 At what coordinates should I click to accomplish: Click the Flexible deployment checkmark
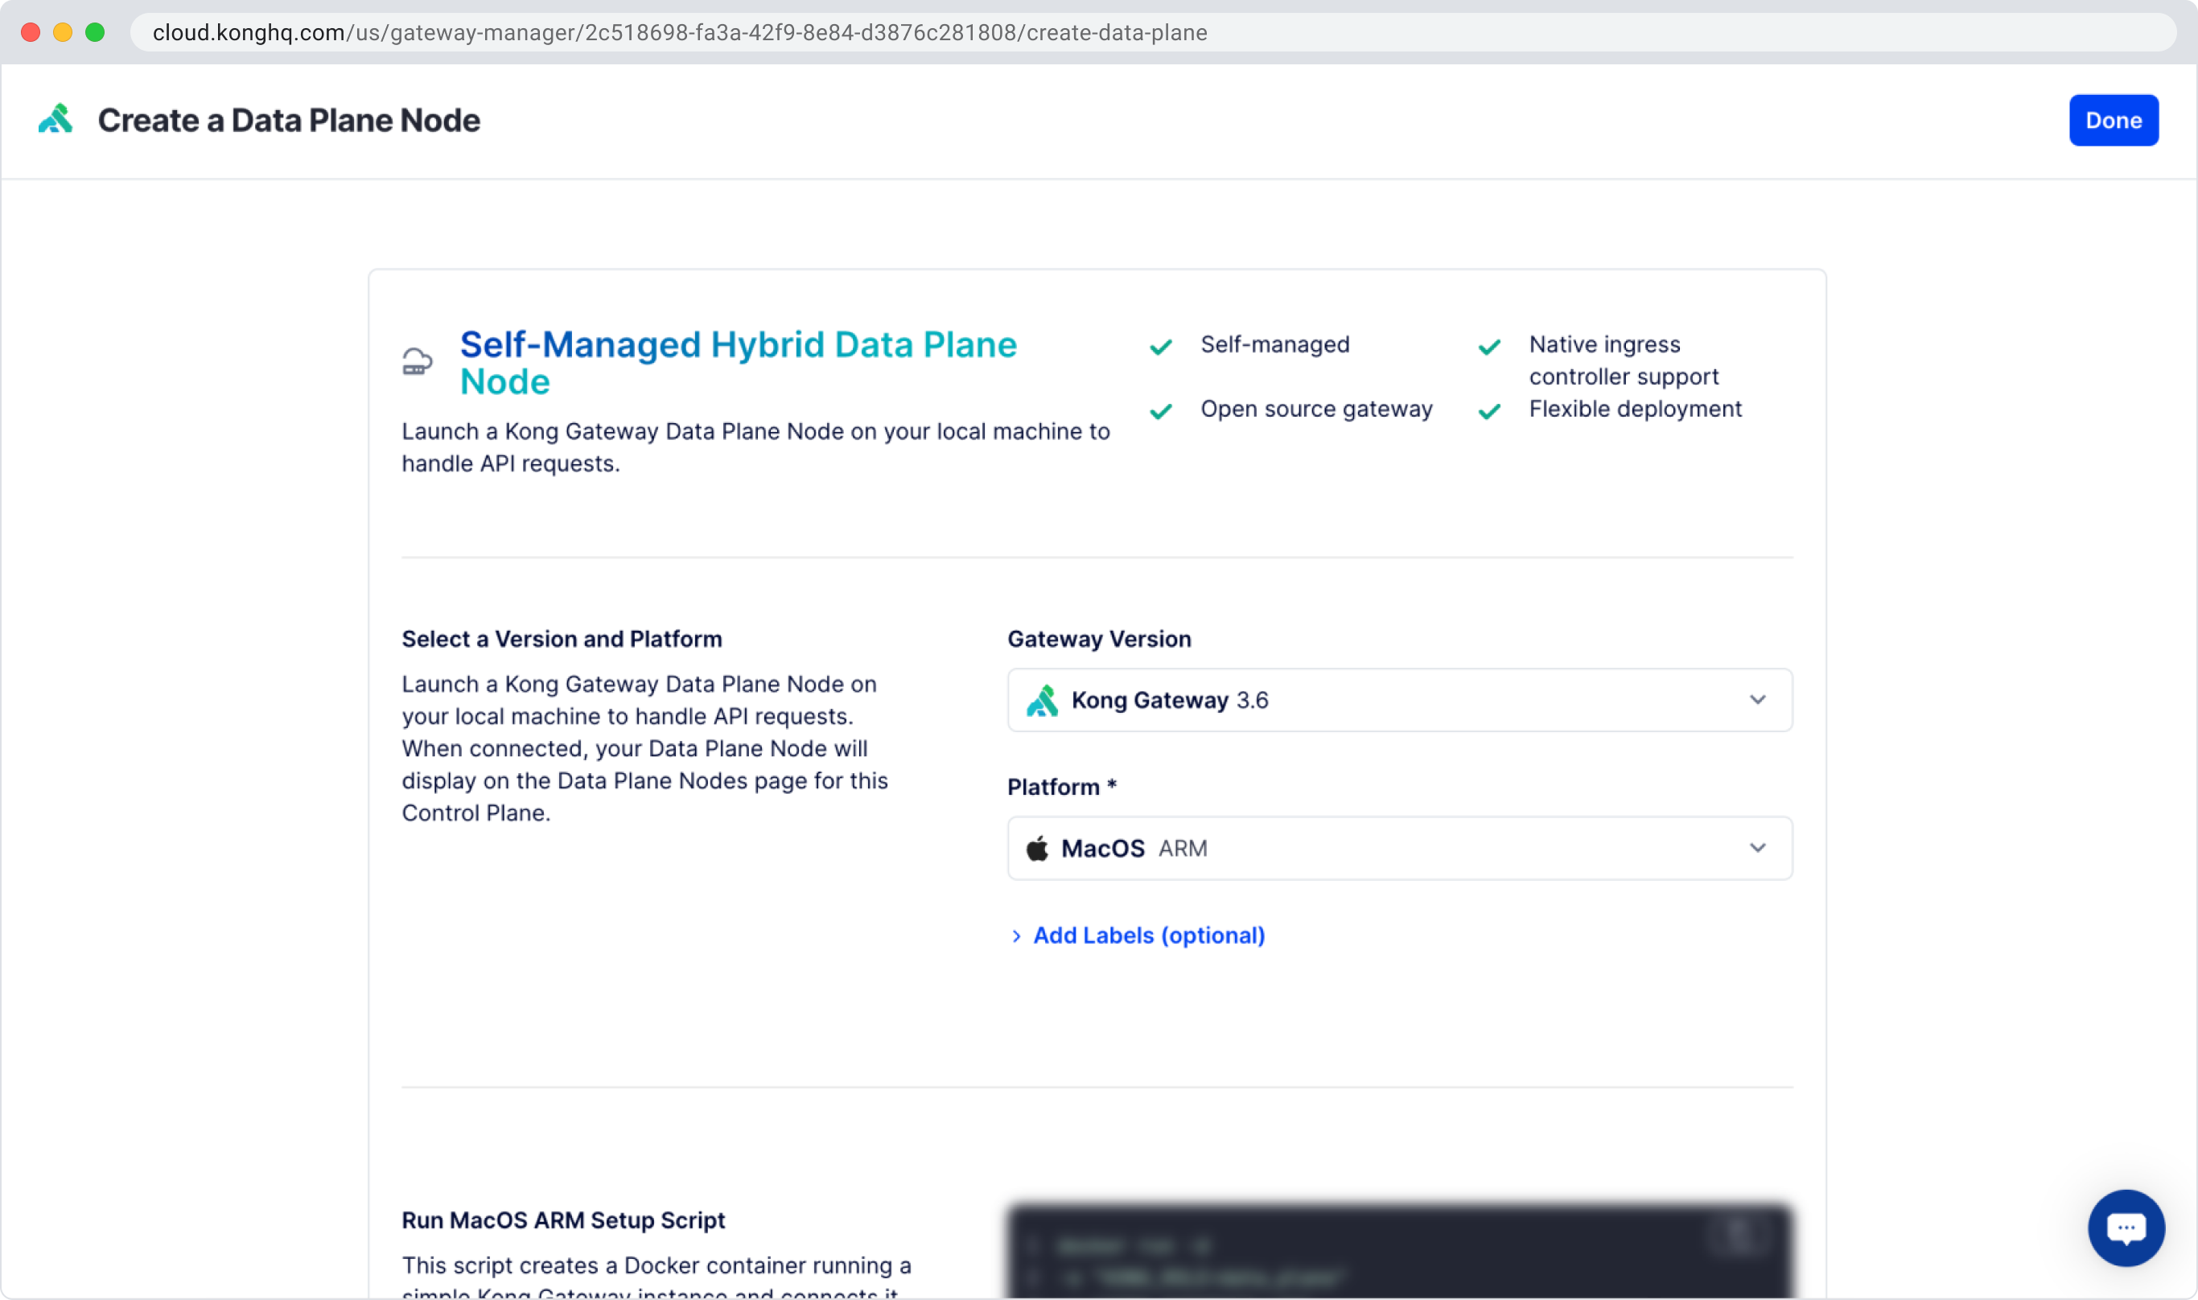1489,411
